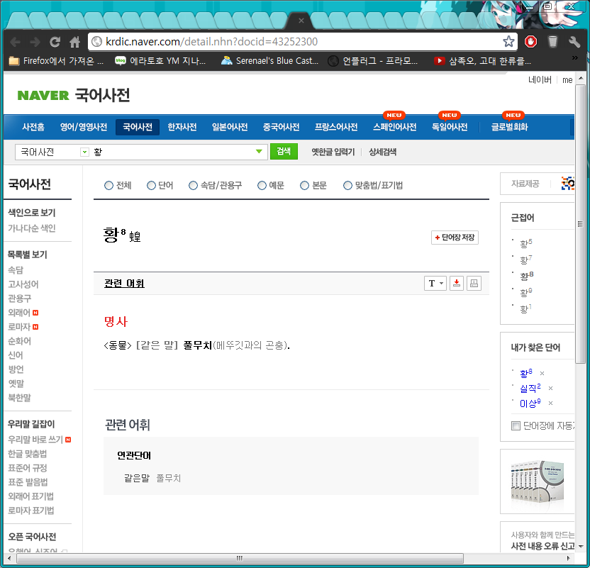Print the entry using the printer icon
Image resolution: width=590 pixels, height=568 pixels.
(x=474, y=283)
